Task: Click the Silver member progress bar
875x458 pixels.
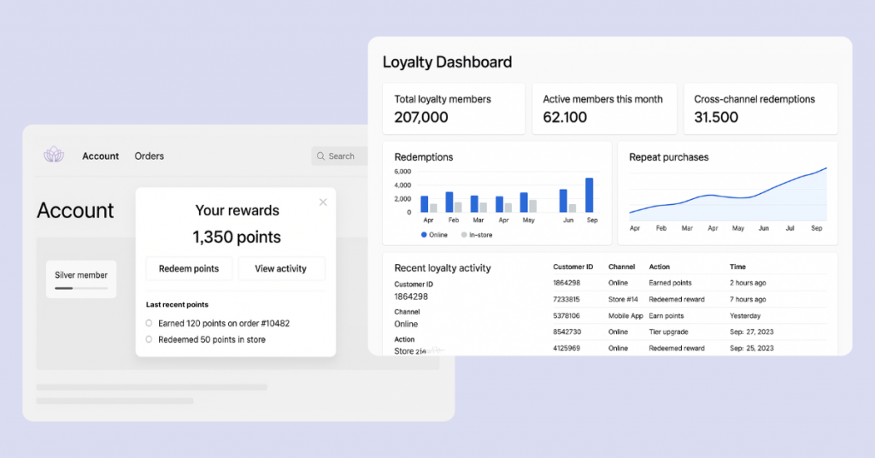Action: tap(81, 288)
